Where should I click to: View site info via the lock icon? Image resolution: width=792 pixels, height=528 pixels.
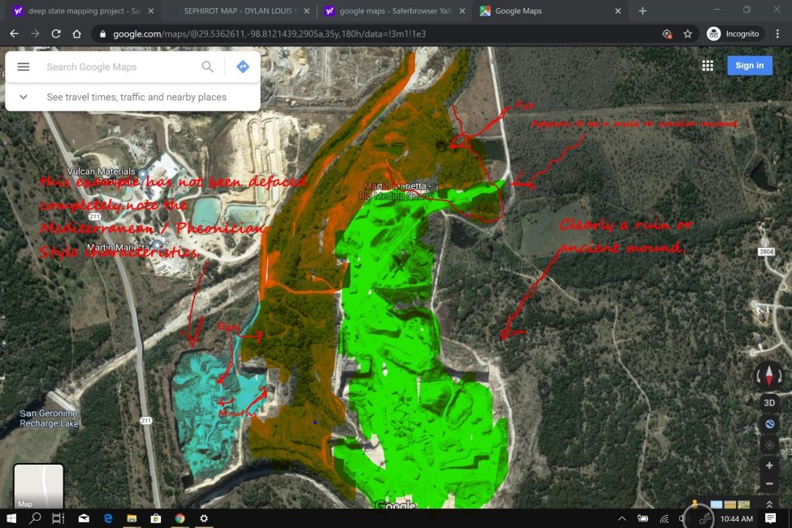tap(102, 34)
